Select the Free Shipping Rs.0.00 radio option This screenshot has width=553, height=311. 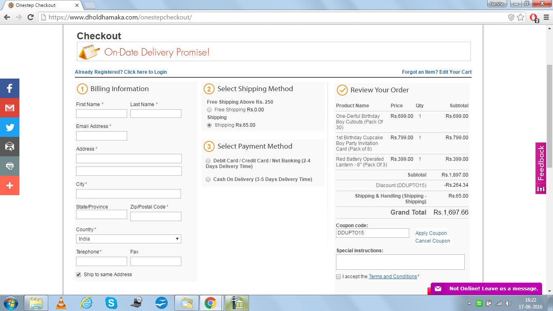click(209, 110)
